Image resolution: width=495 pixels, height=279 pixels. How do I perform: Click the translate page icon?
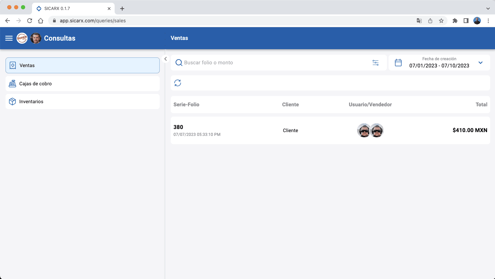coord(419,21)
